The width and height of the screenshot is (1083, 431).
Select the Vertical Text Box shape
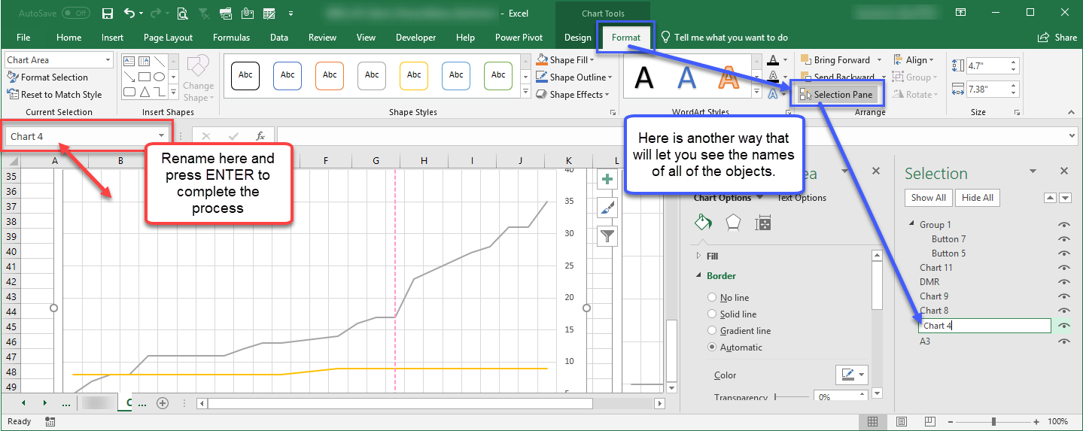[x=144, y=62]
